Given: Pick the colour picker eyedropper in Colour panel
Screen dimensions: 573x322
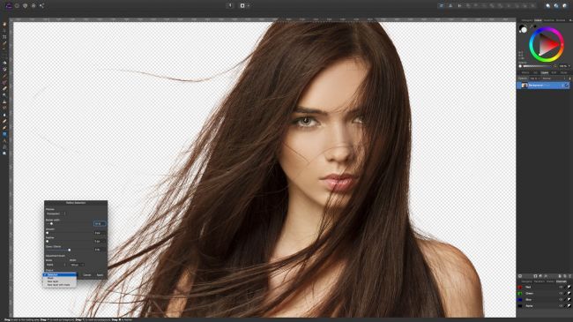Looking at the screenshot, I should [x=532, y=26].
